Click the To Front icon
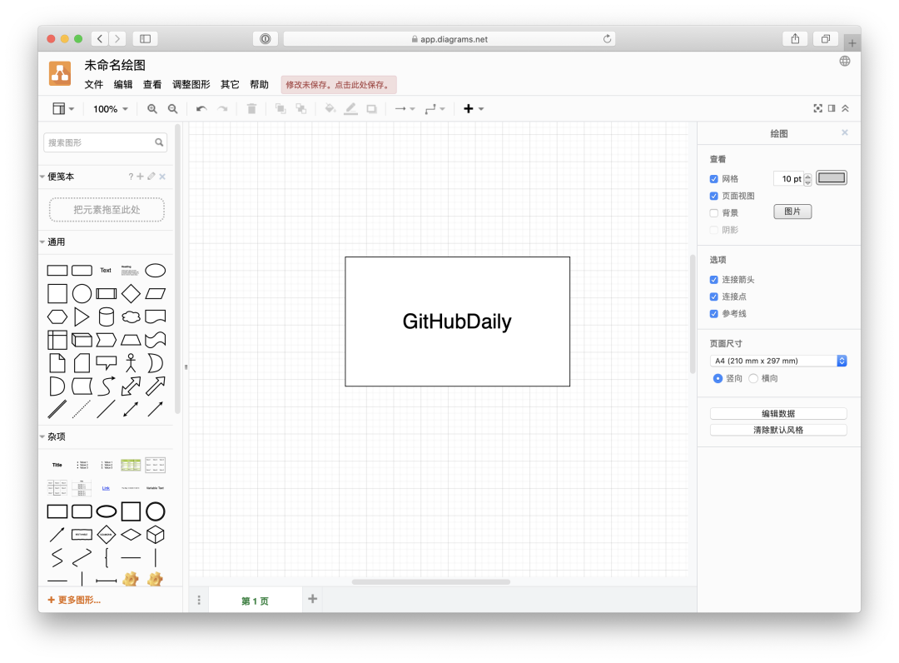 click(x=281, y=109)
